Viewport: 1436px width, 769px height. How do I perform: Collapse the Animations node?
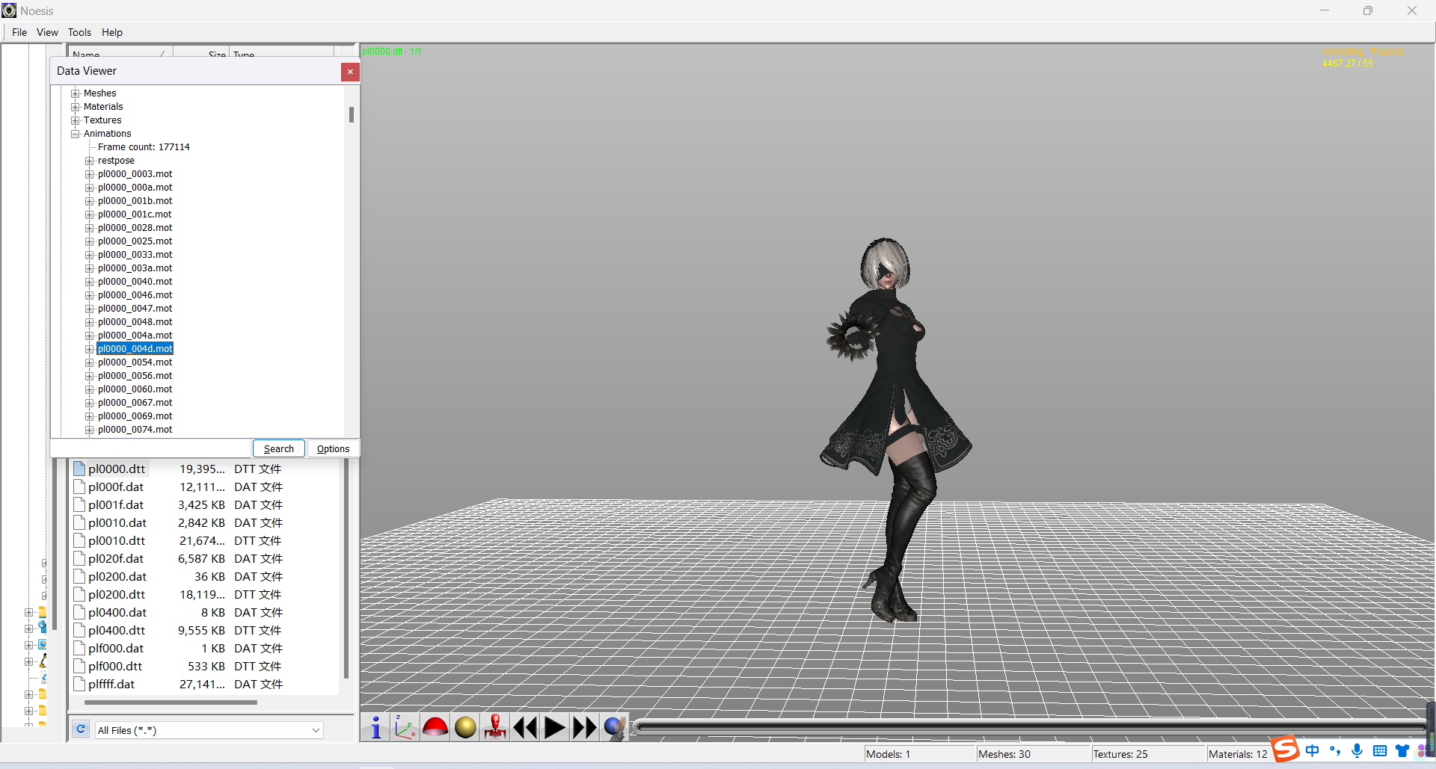(x=76, y=134)
